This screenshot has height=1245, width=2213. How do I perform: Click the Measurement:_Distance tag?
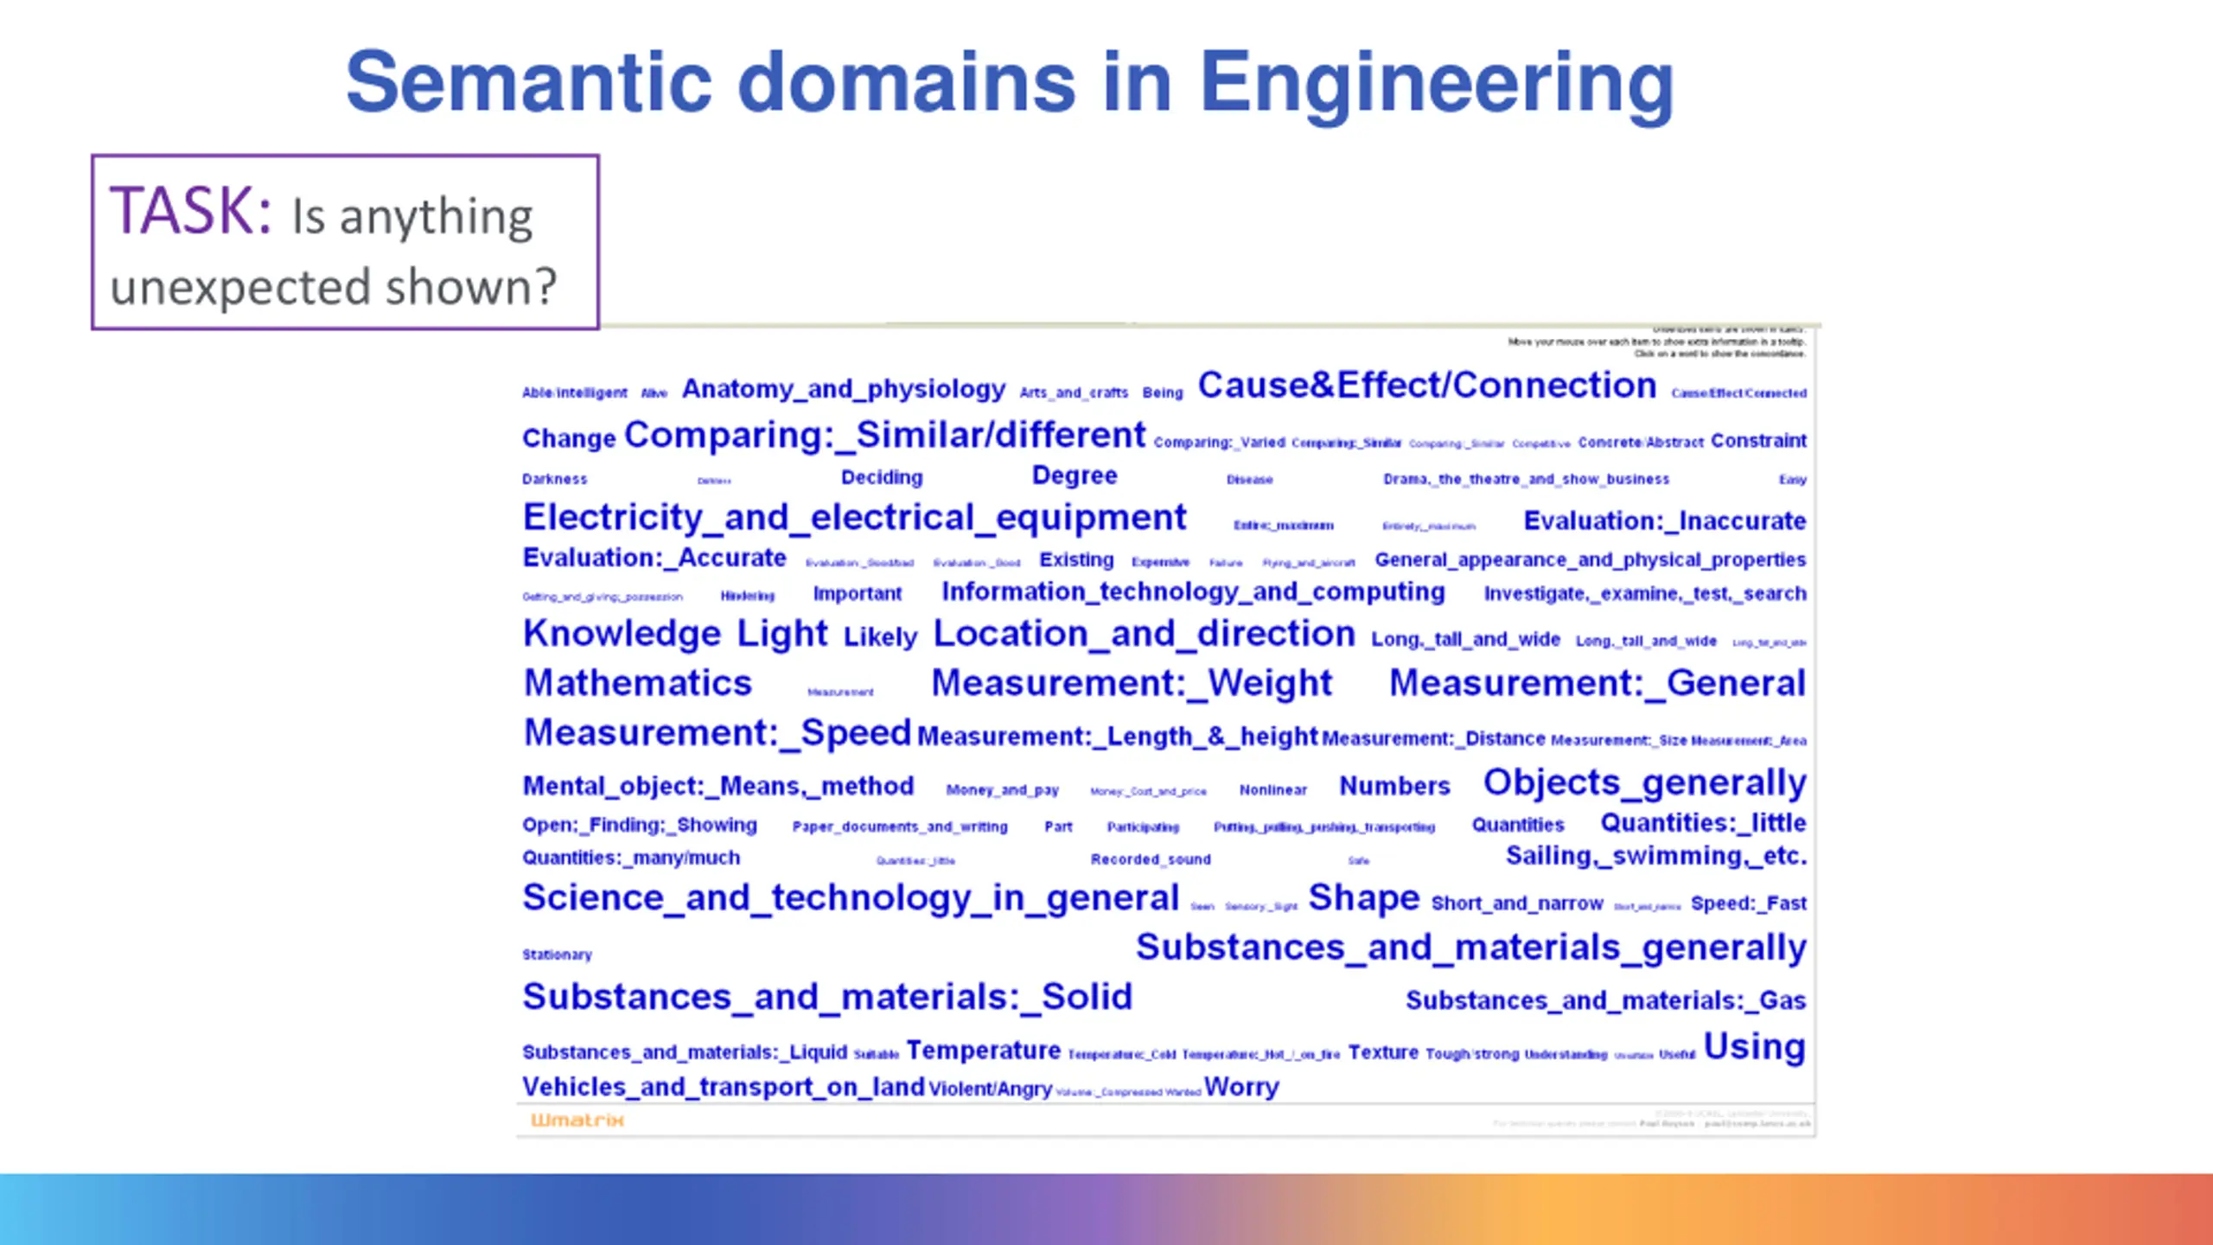[x=1433, y=738]
